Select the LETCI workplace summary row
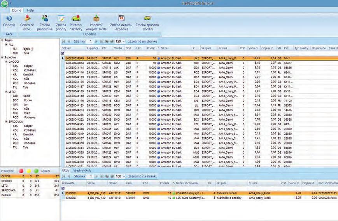Screen dimensions: 338x221 [30, 186]
